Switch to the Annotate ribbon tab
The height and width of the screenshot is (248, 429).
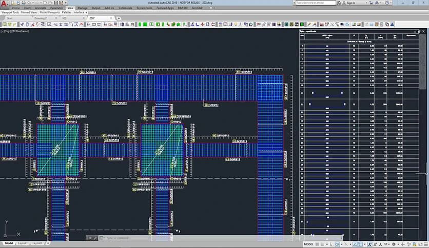click(x=40, y=8)
